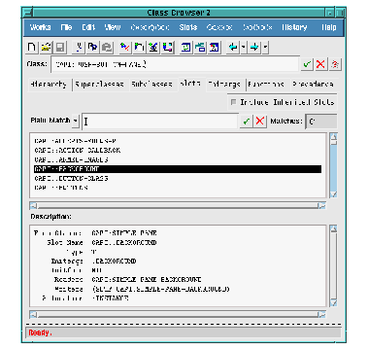The height and width of the screenshot is (350, 368).
Task: Click the Description pane scrollbar down arrow
Action: coord(334,303)
